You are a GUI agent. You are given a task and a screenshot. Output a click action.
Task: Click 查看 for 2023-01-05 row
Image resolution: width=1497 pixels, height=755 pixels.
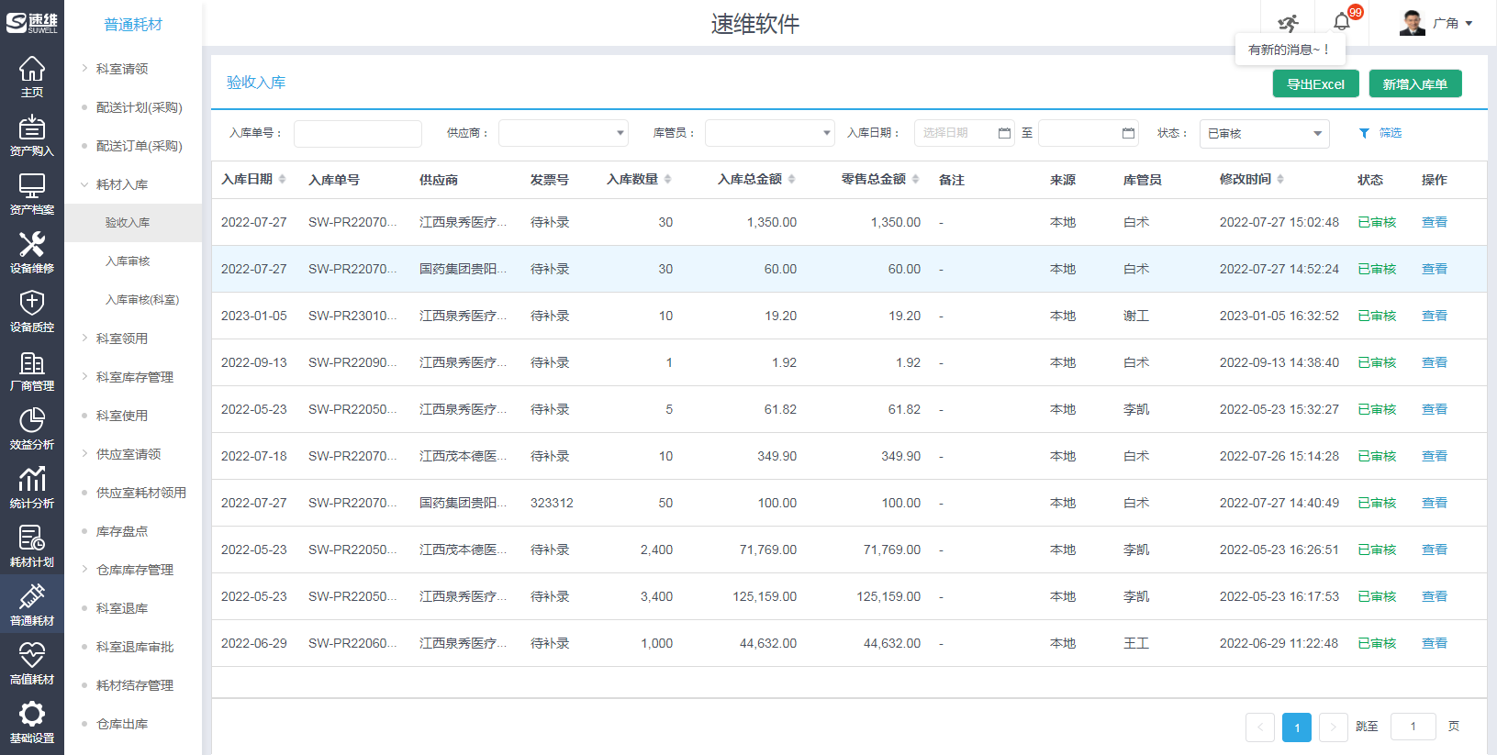click(x=1434, y=316)
